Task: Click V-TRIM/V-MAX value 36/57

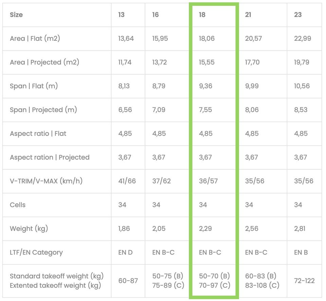Action: coord(208,181)
